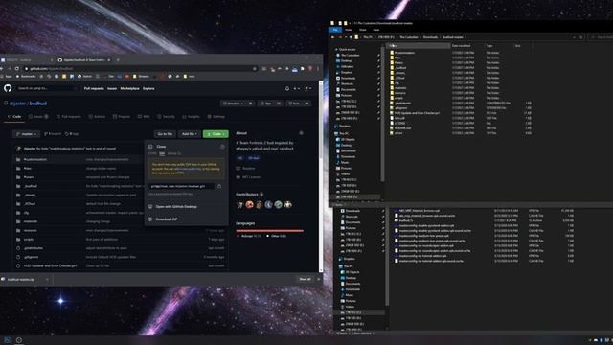Viewport: 613px width, 345px height.
Task: Select the SSH clone option tab
Action: (x=162, y=153)
